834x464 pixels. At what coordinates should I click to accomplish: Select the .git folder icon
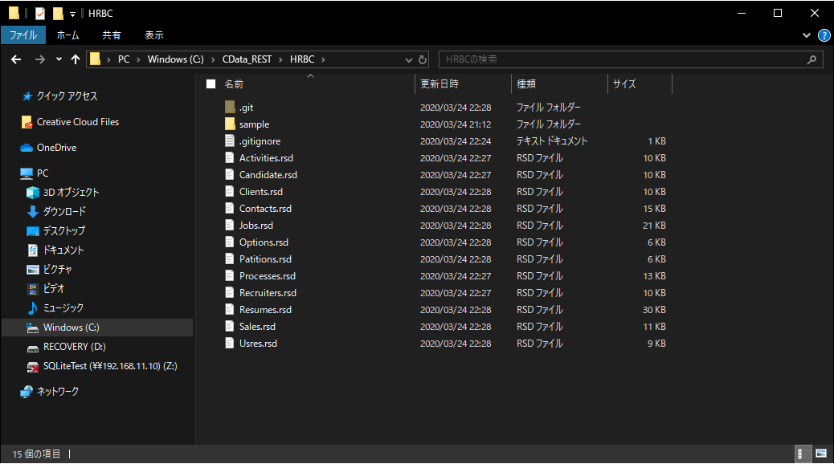pyautogui.click(x=230, y=108)
